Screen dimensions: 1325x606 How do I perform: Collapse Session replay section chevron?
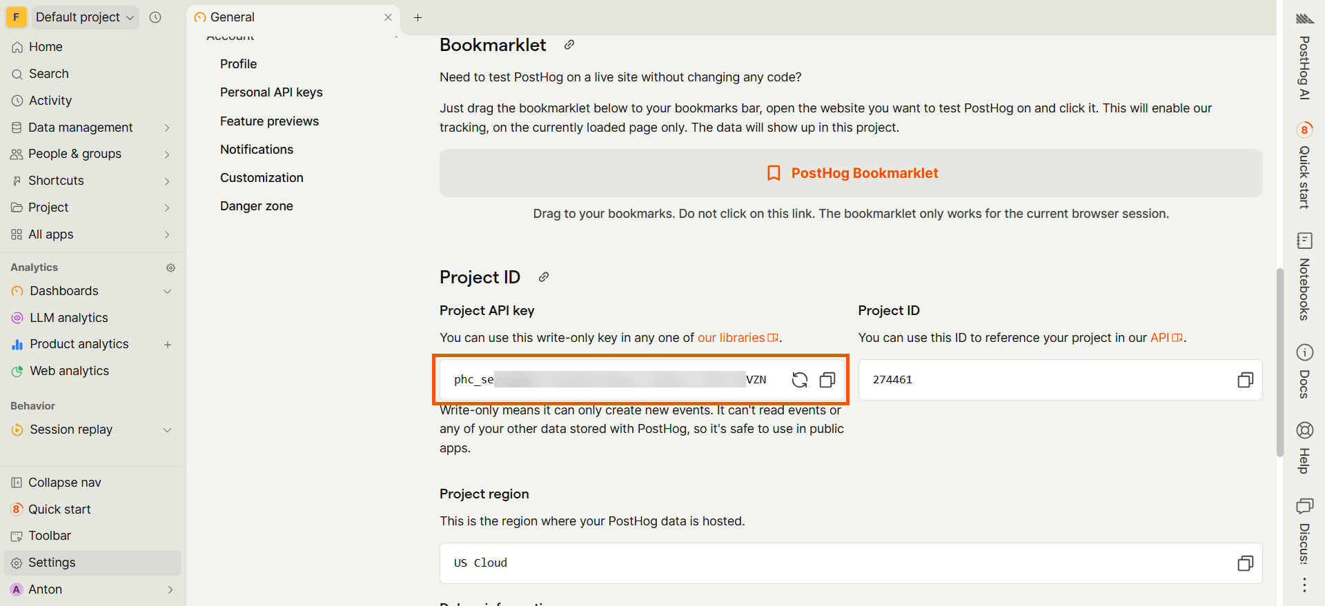tap(167, 430)
